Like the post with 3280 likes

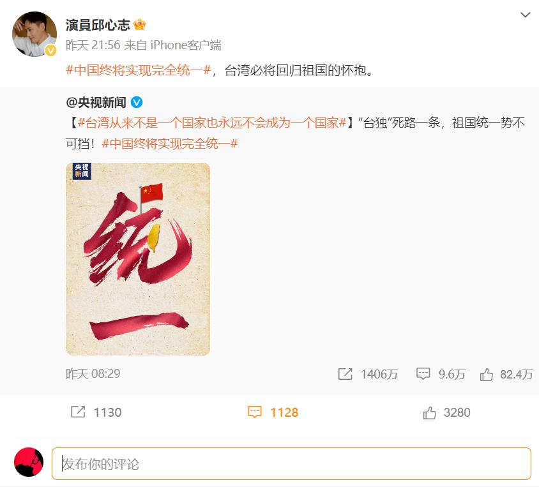429,412
